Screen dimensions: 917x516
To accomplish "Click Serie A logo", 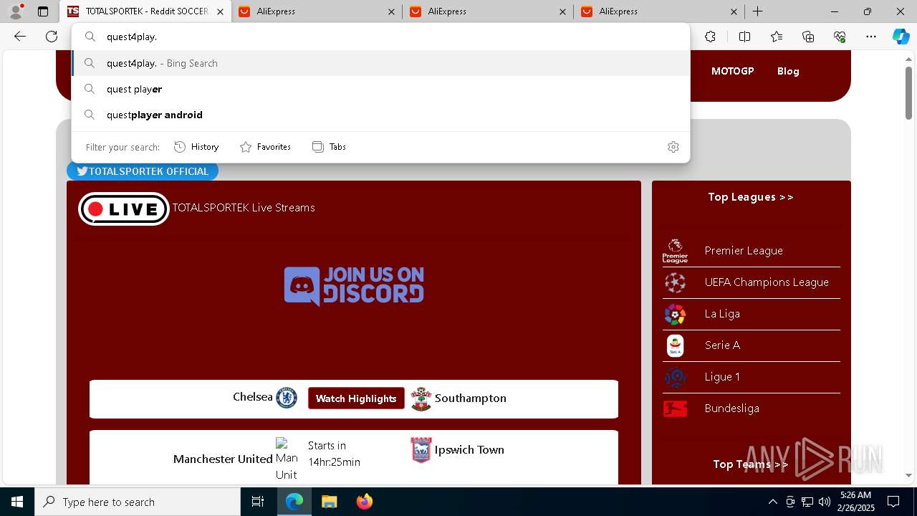I will coord(675,345).
